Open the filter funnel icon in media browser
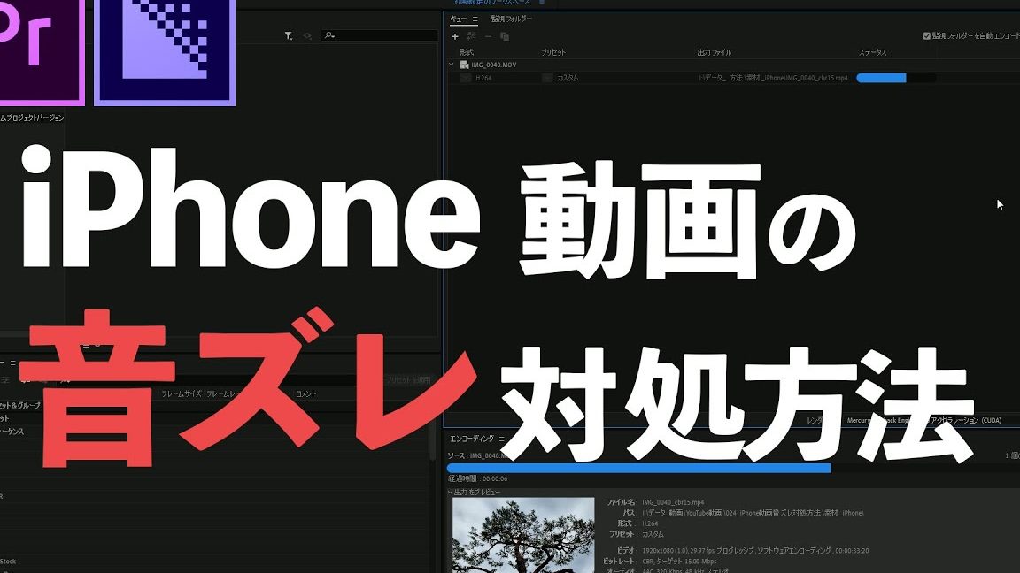Viewport: 1020px width, 573px height. (288, 35)
